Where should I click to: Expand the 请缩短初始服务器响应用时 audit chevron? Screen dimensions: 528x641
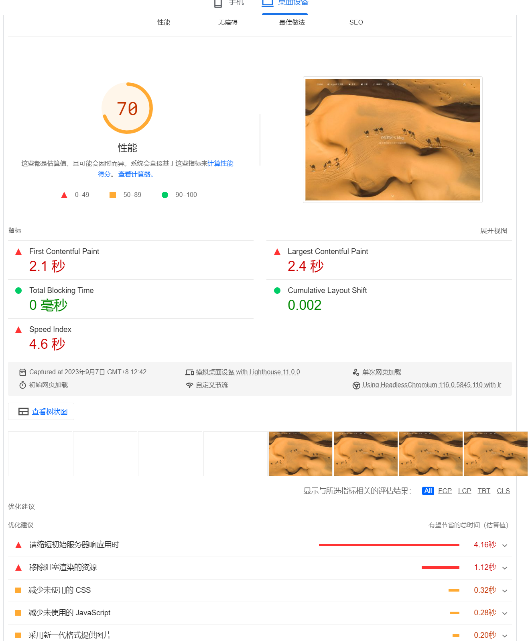coord(505,545)
